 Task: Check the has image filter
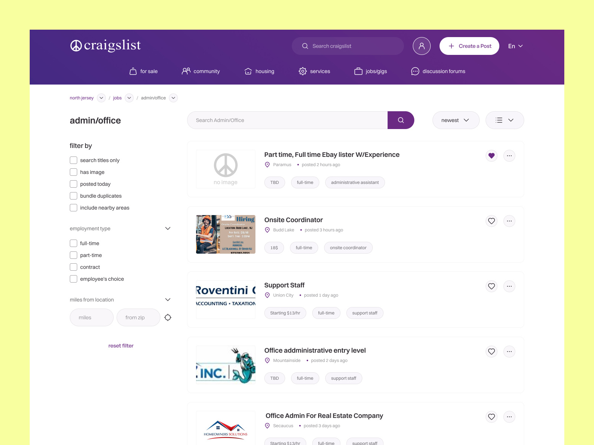tap(74, 172)
